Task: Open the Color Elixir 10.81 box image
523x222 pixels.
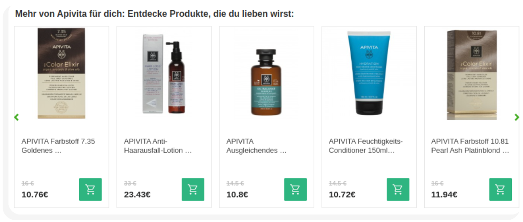Action: [x=472, y=74]
